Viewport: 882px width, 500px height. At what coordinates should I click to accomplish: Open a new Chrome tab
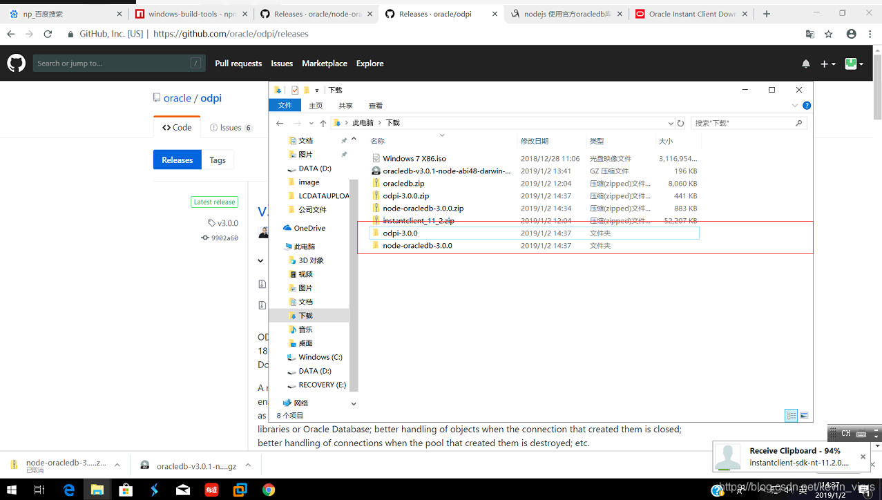pyautogui.click(x=767, y=14)
